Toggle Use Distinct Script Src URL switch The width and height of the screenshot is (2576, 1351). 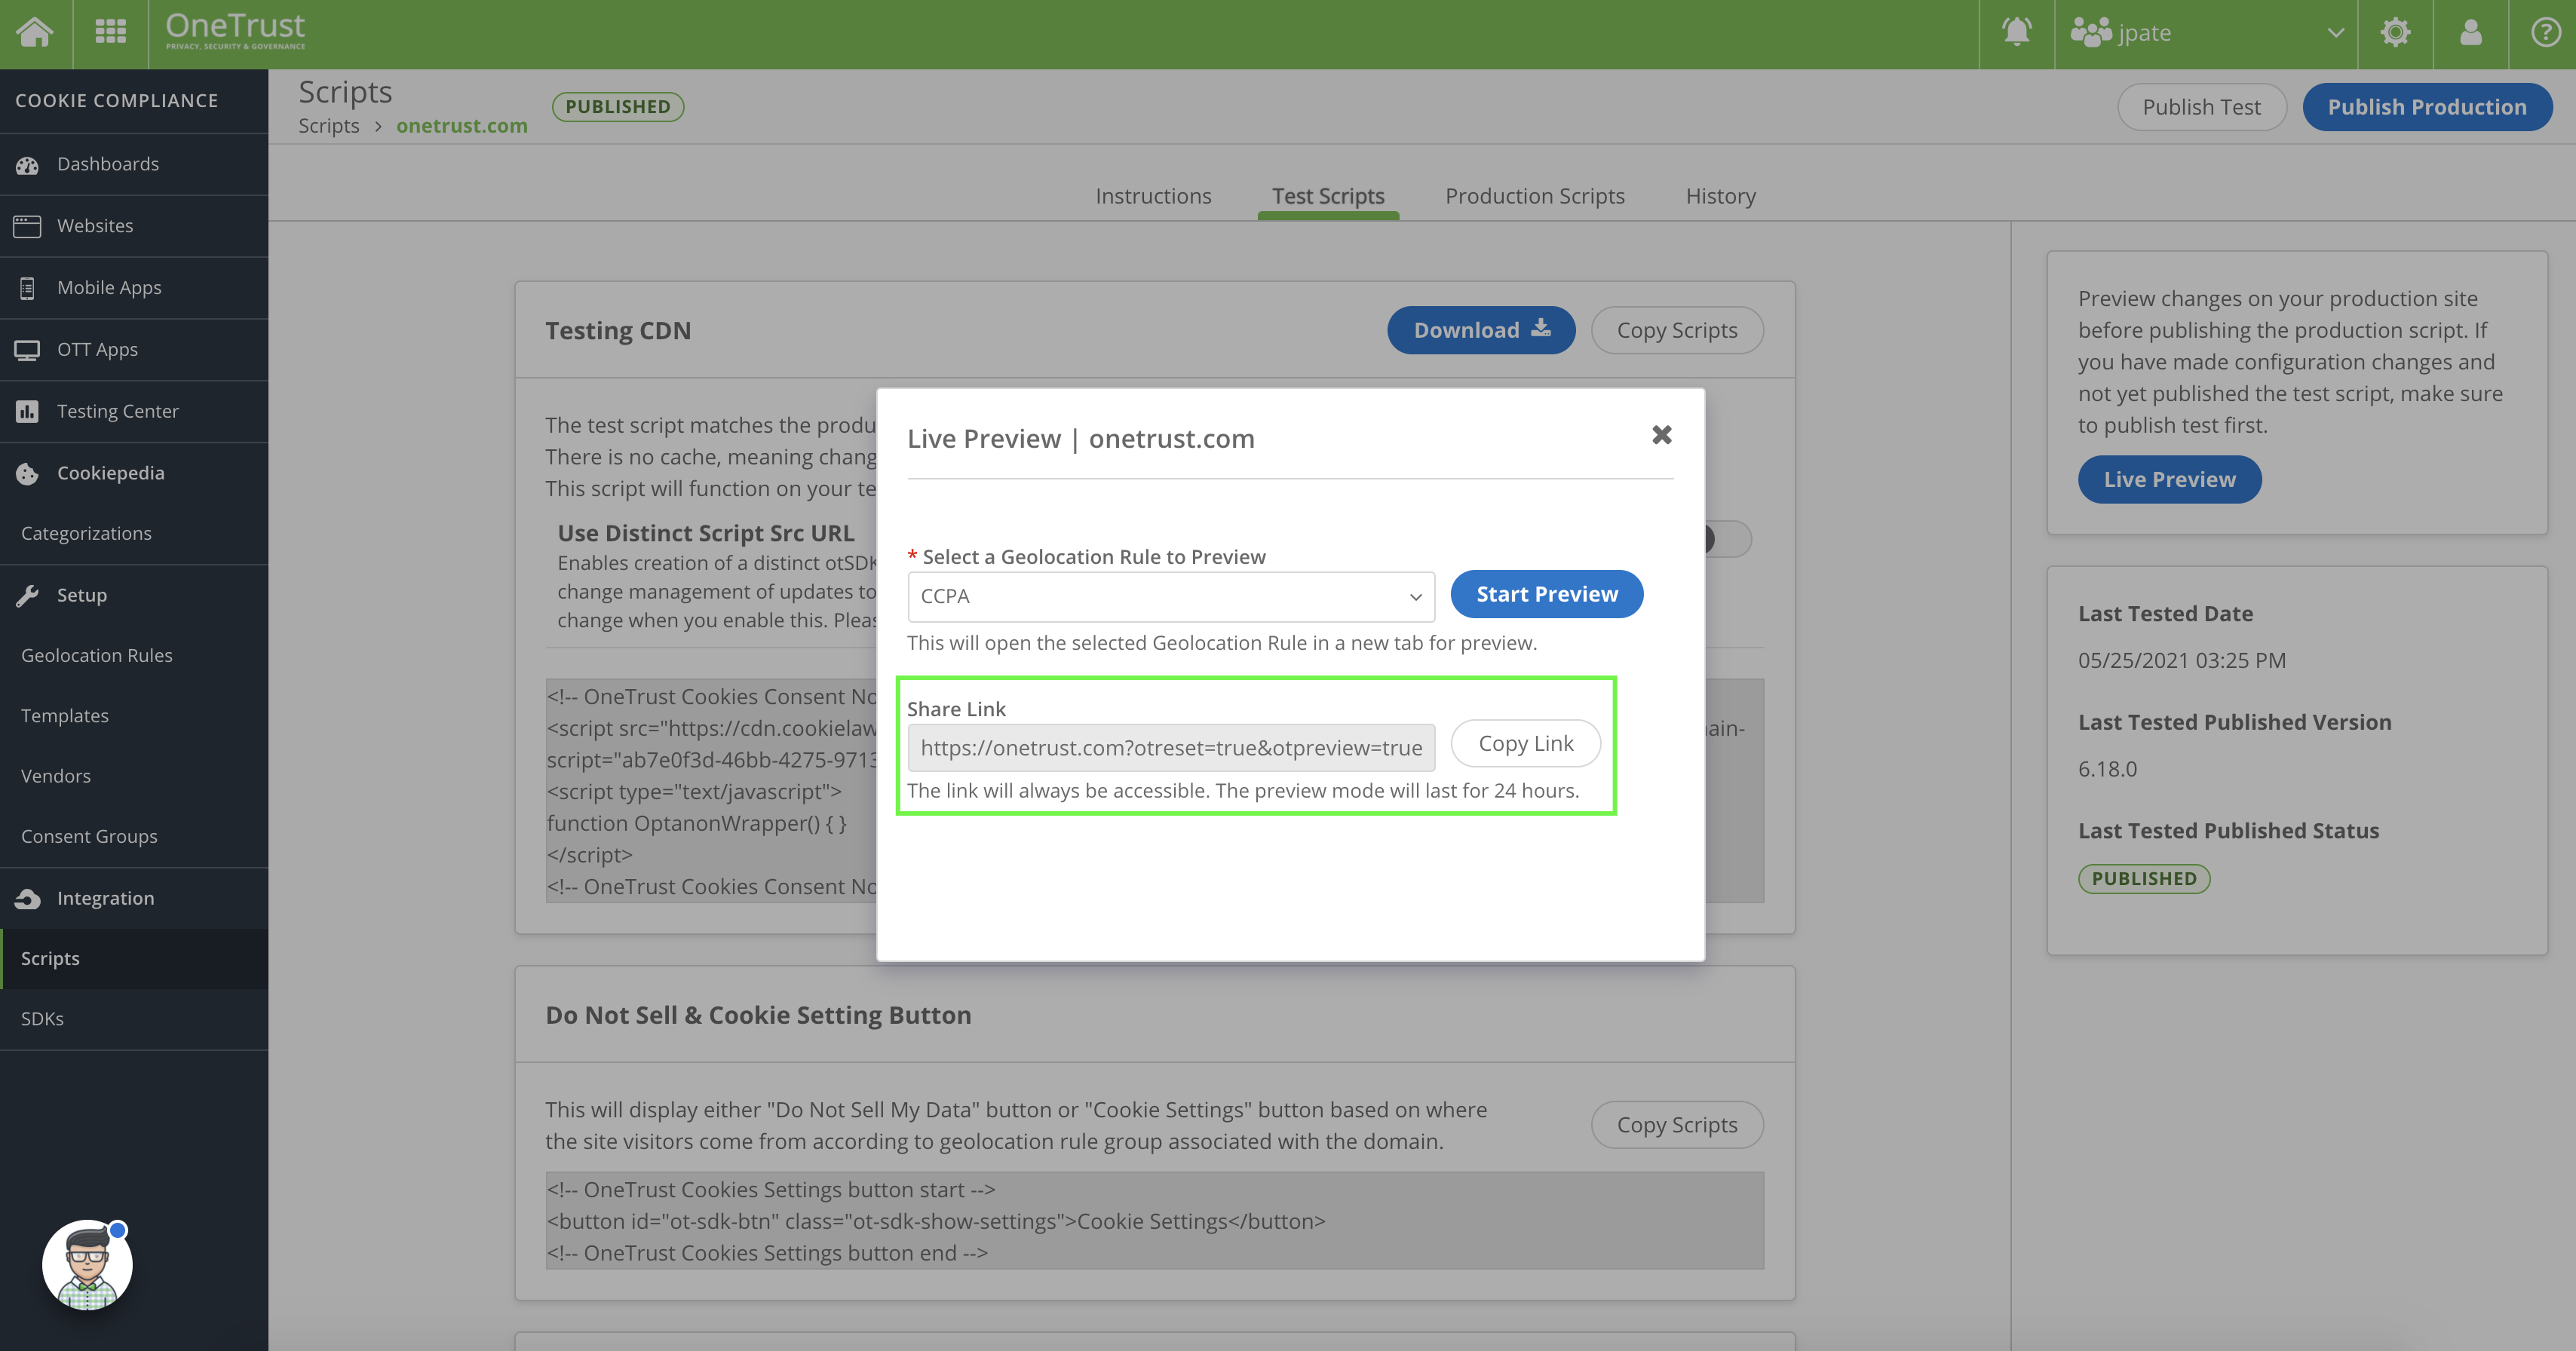pyautogui.click(x=1728, y=539)
